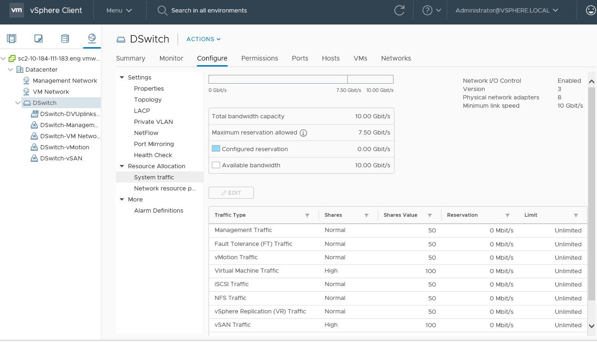
Task: Open Port Mirroring settings
Action: 154,144
